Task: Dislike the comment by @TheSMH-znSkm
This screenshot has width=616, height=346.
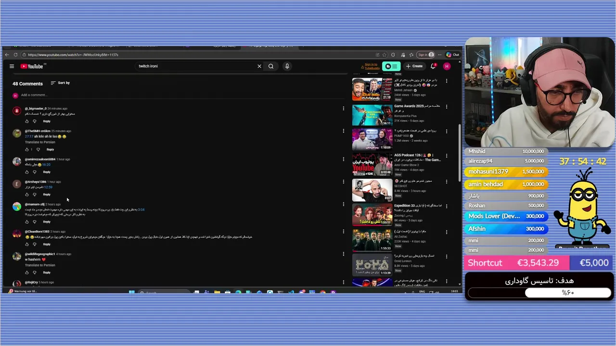Action: coord(38,149)
